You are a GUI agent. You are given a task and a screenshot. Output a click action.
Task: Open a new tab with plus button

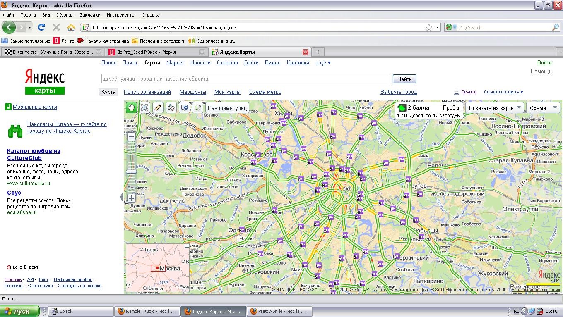tap(318, 52)
